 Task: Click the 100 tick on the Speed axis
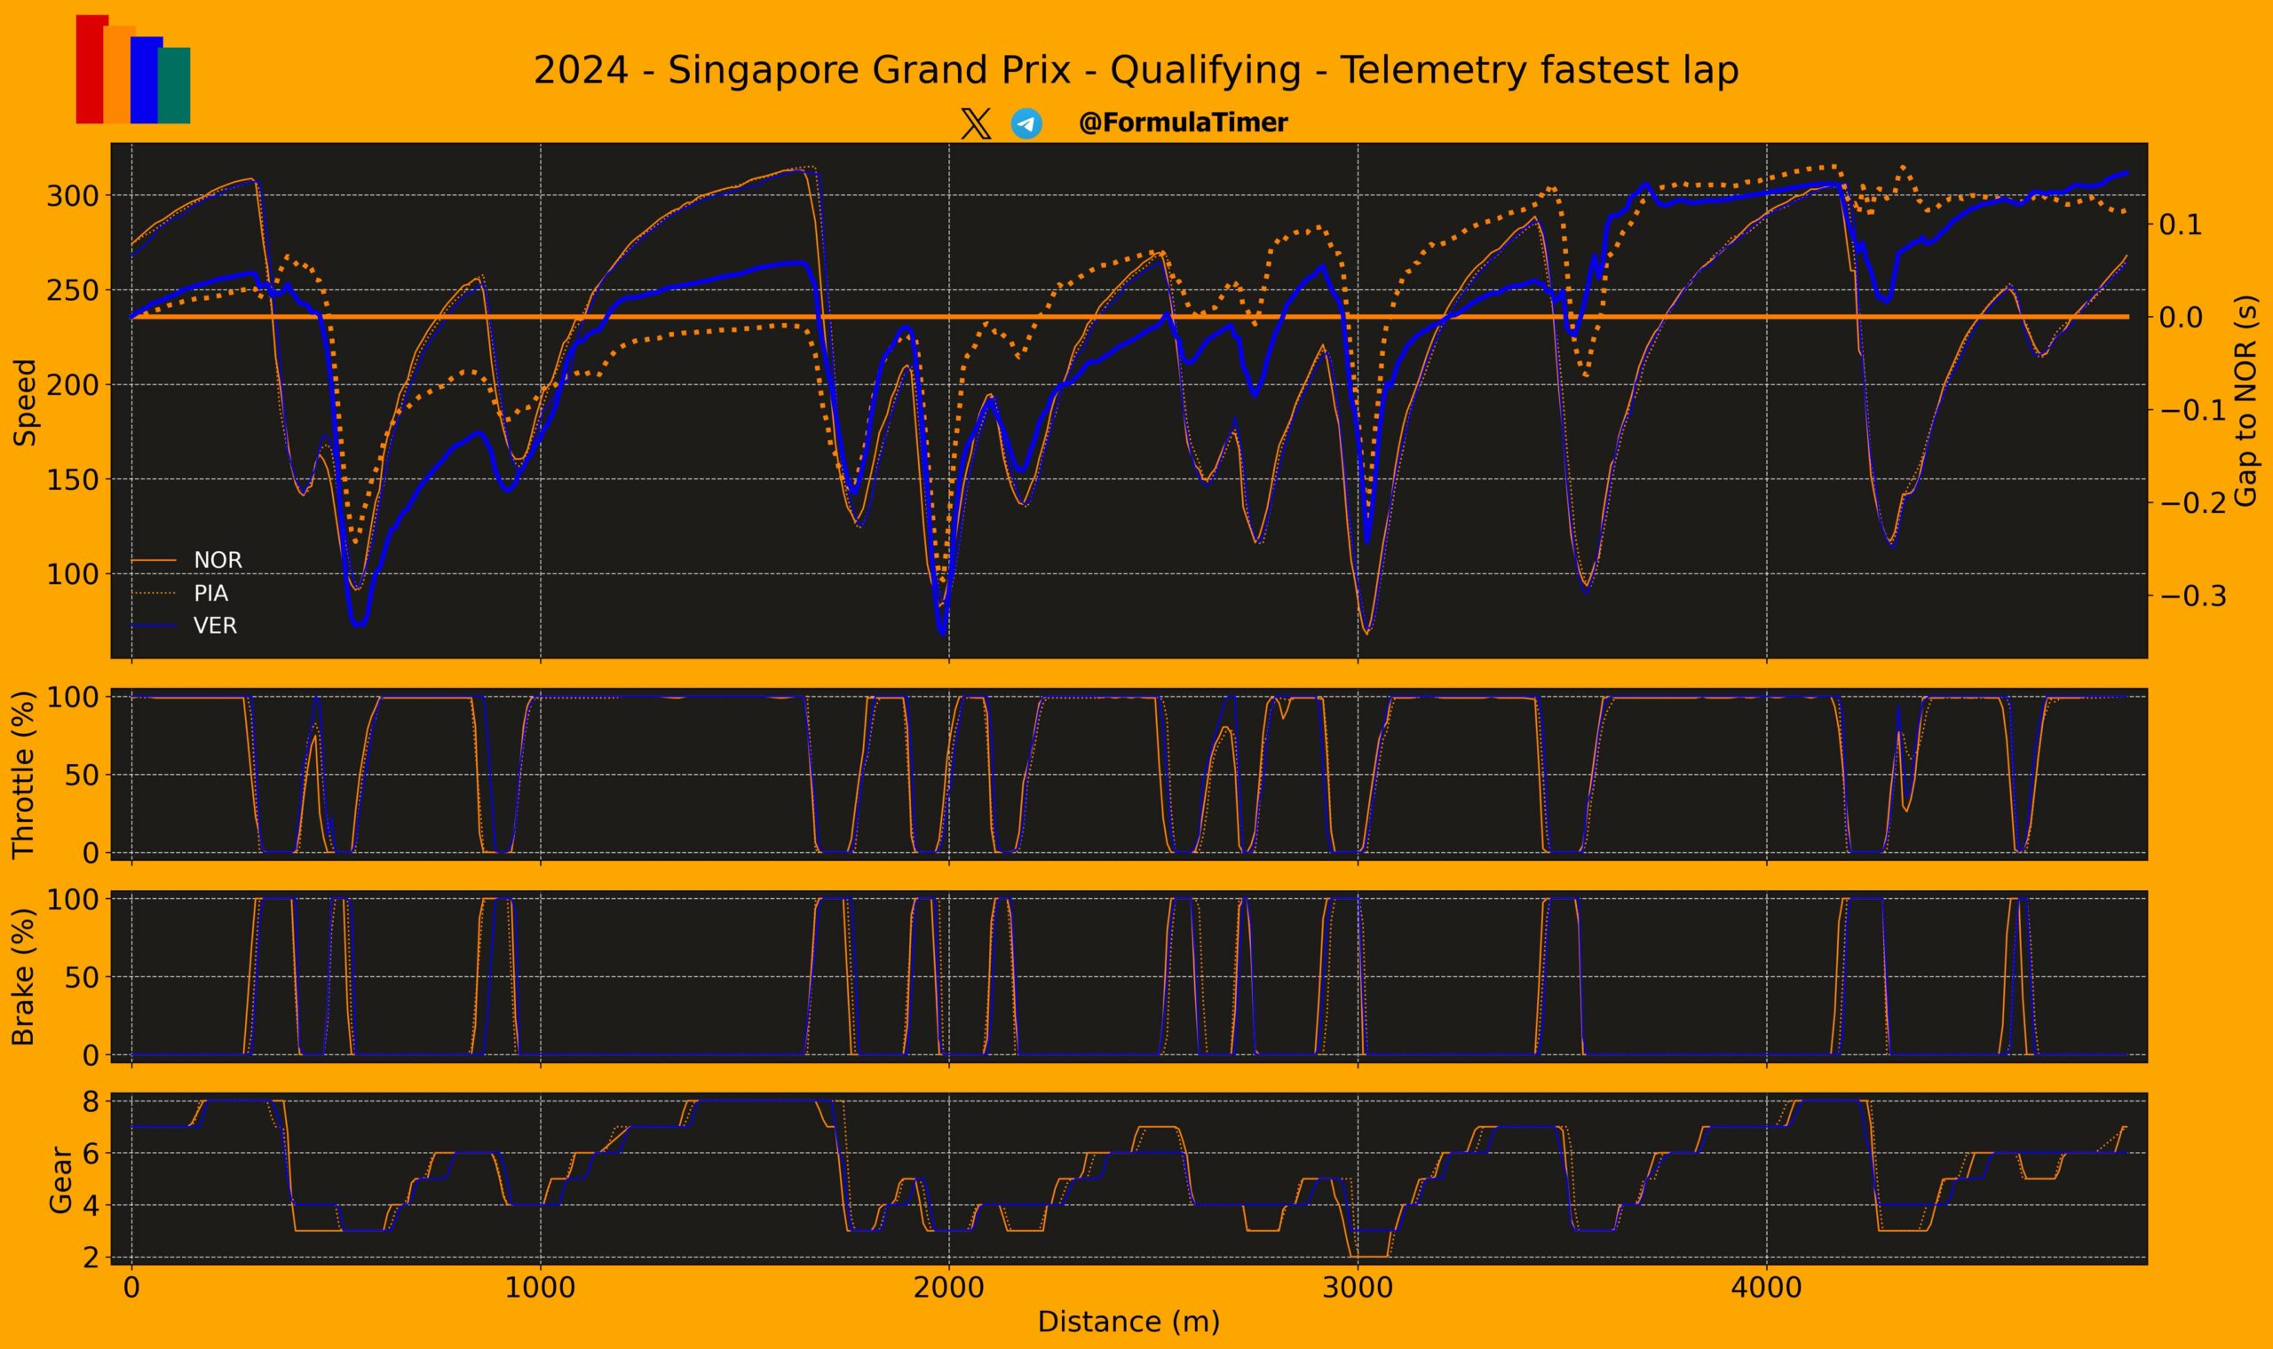[71, 573]
